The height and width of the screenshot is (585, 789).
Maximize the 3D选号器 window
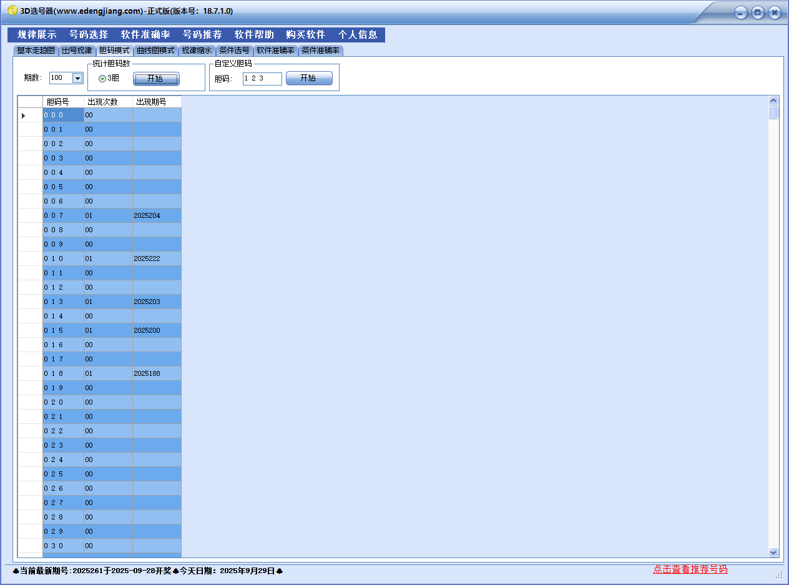pos(758,12)
